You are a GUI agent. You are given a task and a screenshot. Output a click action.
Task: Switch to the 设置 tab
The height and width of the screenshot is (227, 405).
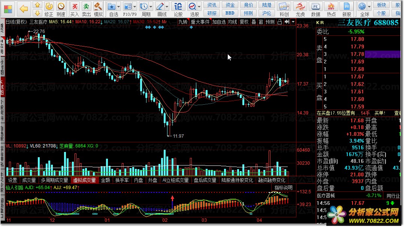tap(13, 180)
